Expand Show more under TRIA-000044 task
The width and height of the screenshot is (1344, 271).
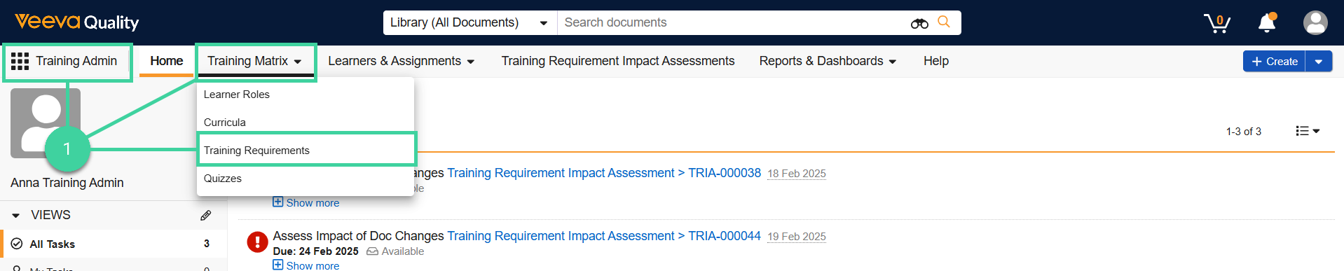306,265
